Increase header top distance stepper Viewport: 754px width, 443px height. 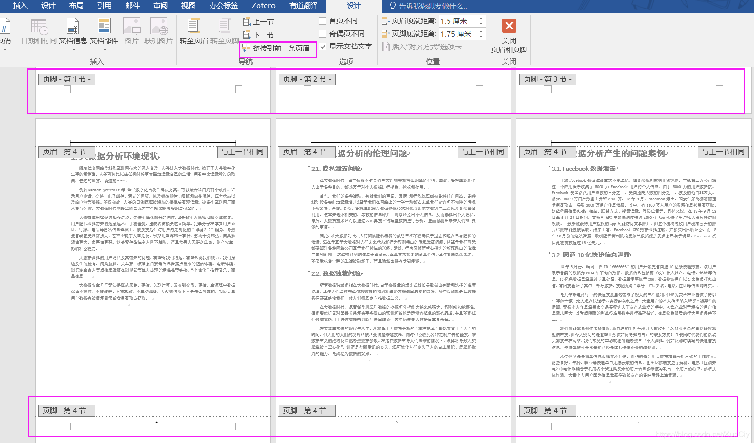[481, 19]
